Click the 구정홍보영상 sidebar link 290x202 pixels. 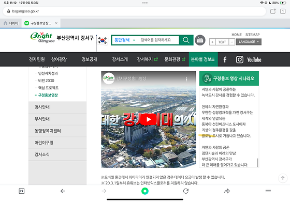[x=48, y=95]
